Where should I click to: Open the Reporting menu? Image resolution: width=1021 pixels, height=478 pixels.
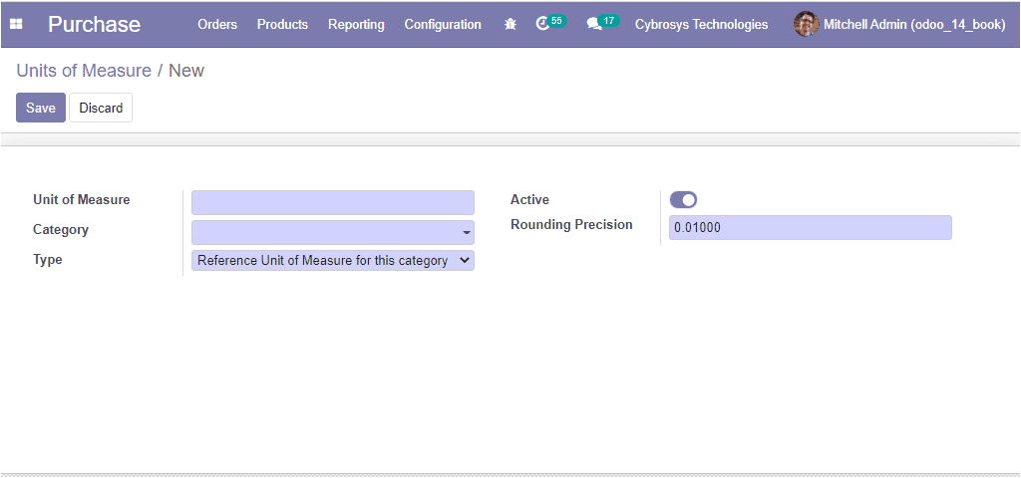356,25
